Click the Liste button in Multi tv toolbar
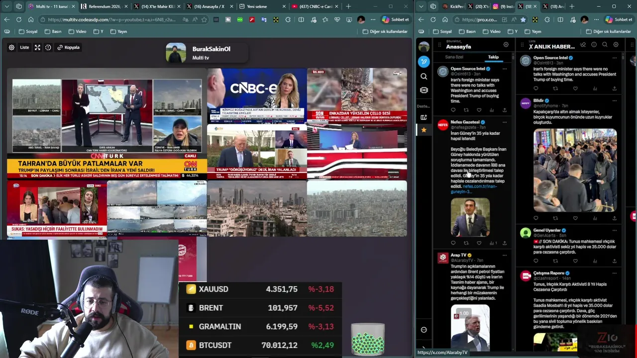 pyautogui.click(x=24, y=47)
